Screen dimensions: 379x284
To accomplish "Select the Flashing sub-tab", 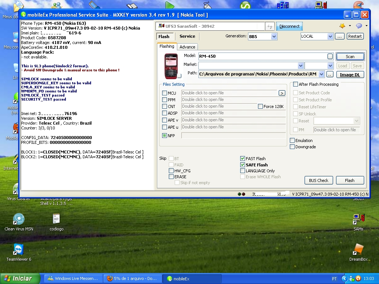I will click(167, 46).
